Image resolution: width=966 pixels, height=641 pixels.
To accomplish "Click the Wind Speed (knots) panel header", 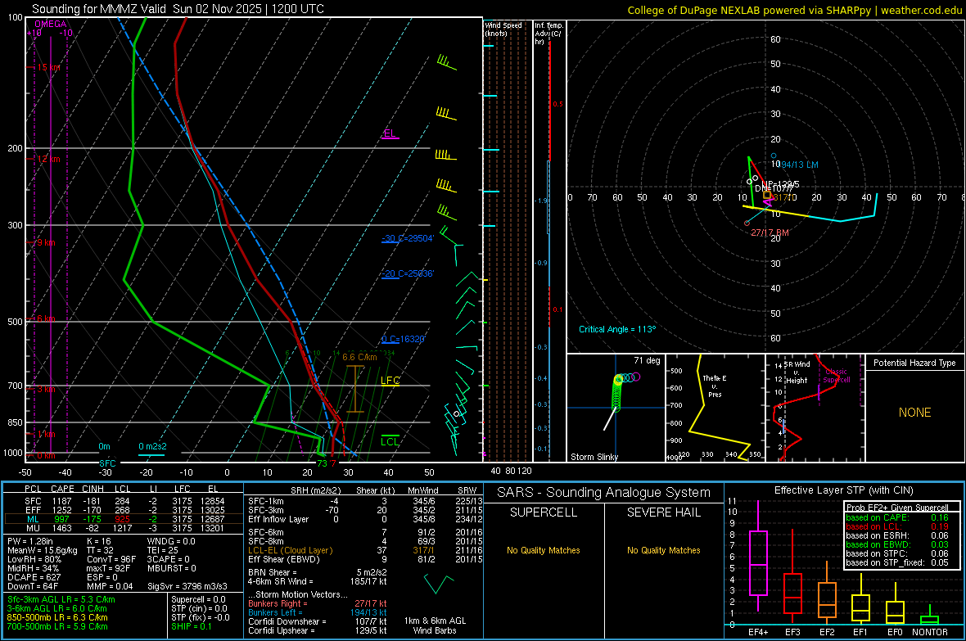I will click(503, 29).
